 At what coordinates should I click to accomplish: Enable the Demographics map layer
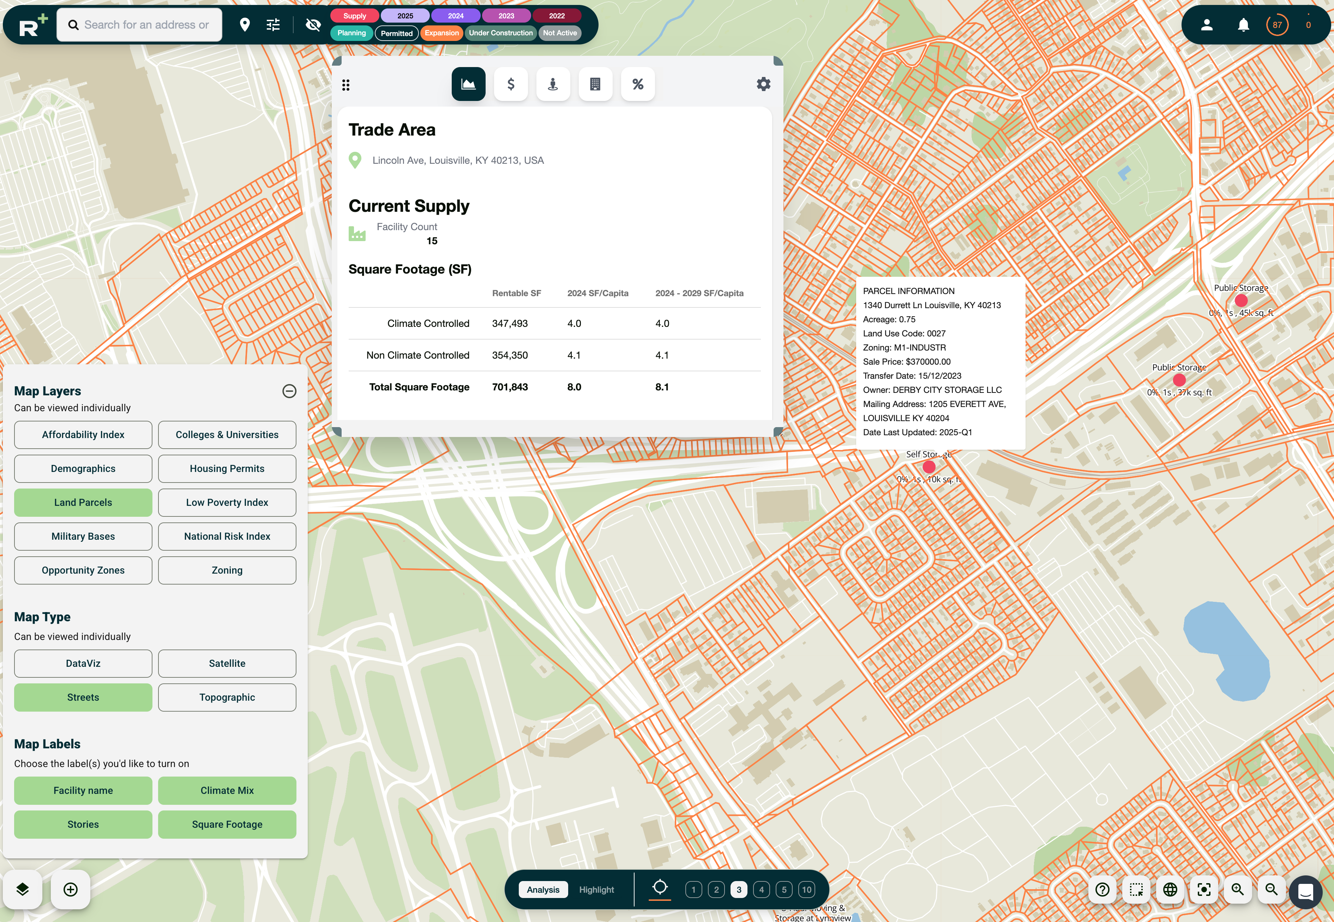tap(83, 468)
